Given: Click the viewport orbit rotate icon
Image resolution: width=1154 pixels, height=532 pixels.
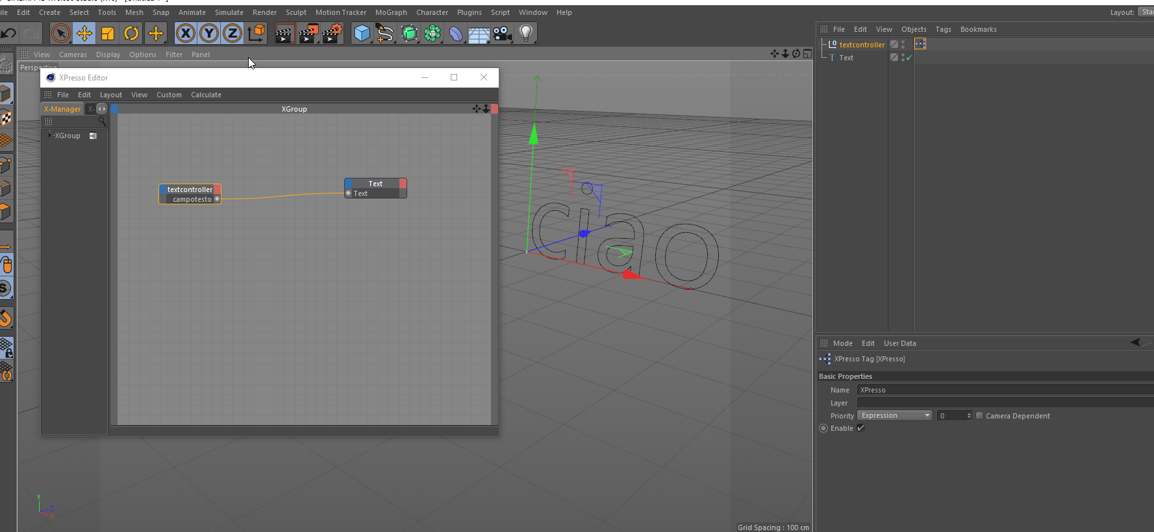Looking at the screenshot, I should (x=796, y=54).
